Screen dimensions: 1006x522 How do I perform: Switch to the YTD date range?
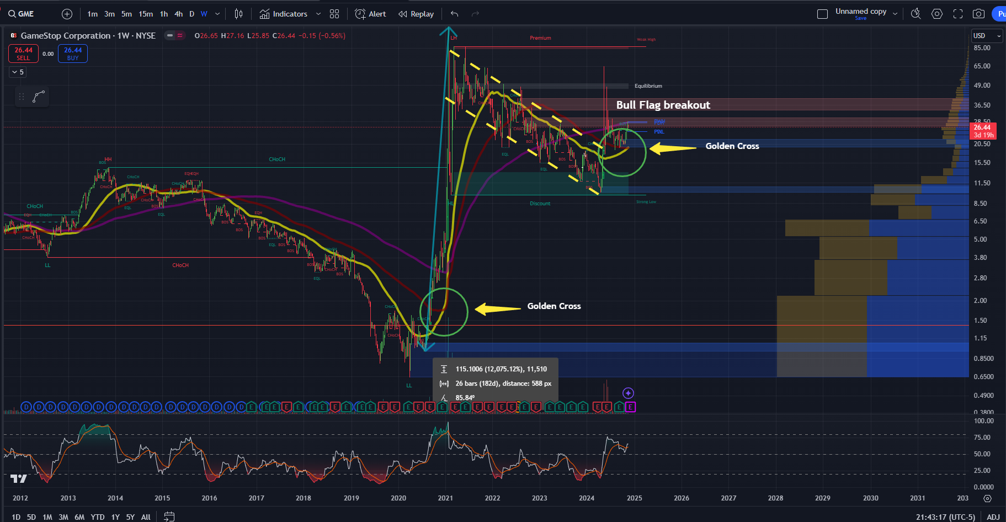98,517
